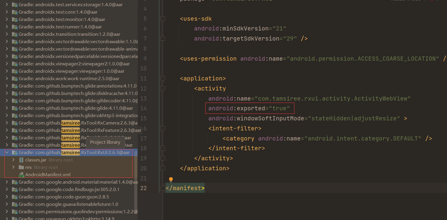
Task: Select androidx.viewpager:viewpager:1.0.0@aar row
Action: 69,71
